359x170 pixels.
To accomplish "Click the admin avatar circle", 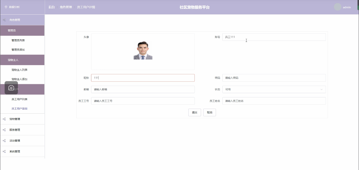I will click(338, 7).
